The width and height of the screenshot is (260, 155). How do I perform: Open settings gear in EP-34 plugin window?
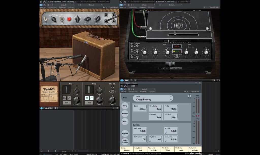click(204, 7)
